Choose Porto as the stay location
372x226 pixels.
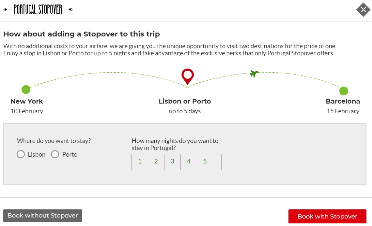[55, 154]
